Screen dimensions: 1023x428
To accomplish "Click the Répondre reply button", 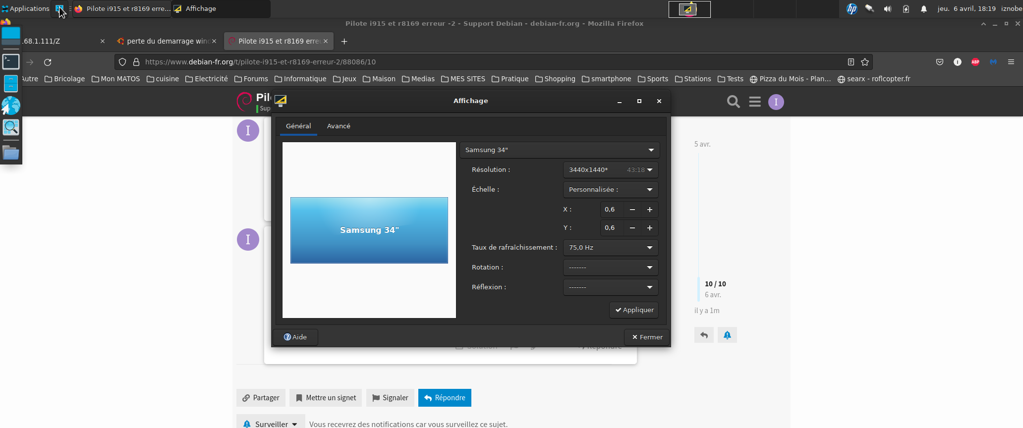I will click(x=445, y=398).
